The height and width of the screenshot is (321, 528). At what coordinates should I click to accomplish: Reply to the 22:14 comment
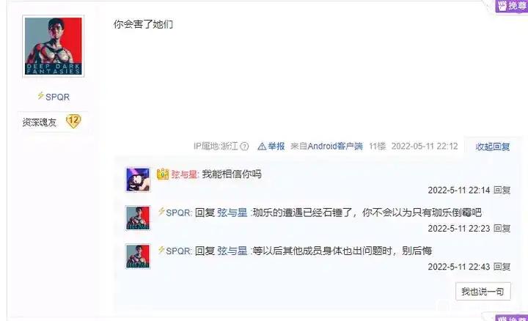click(x=502, y=190)
